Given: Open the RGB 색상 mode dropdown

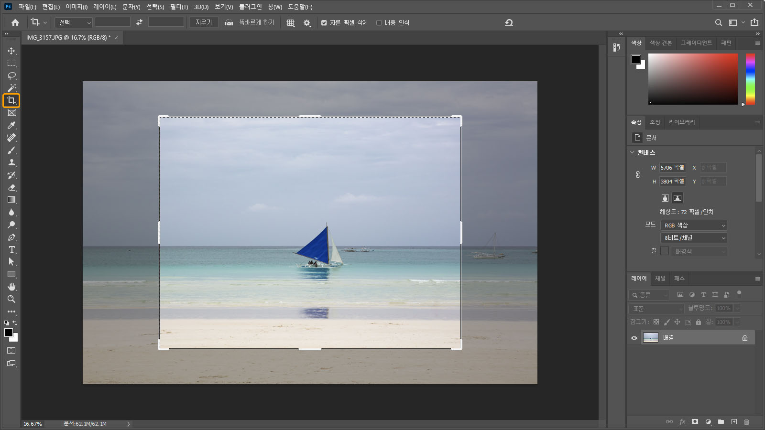Looking at the screenshot, I should pyautogui.click(x=694, y=225).
